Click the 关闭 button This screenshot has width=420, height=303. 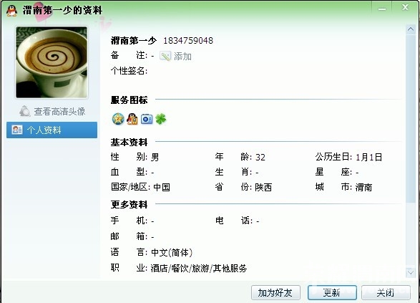tap(386, 292)
